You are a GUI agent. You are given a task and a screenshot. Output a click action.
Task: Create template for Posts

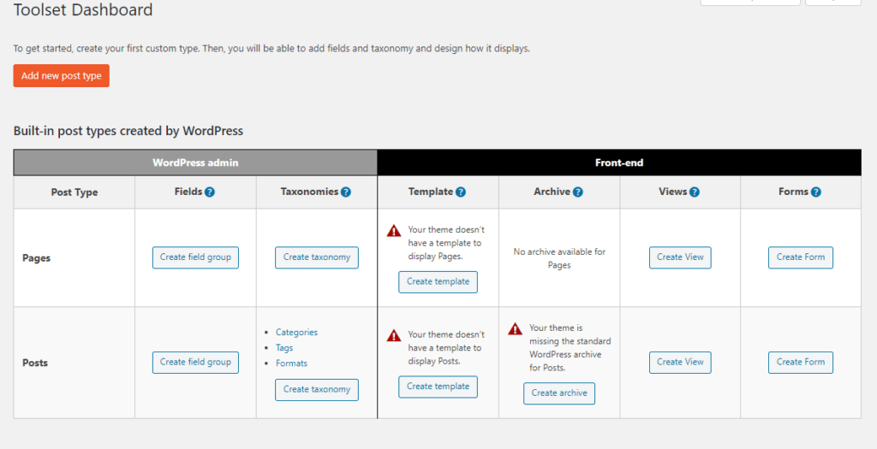point(438,387)
